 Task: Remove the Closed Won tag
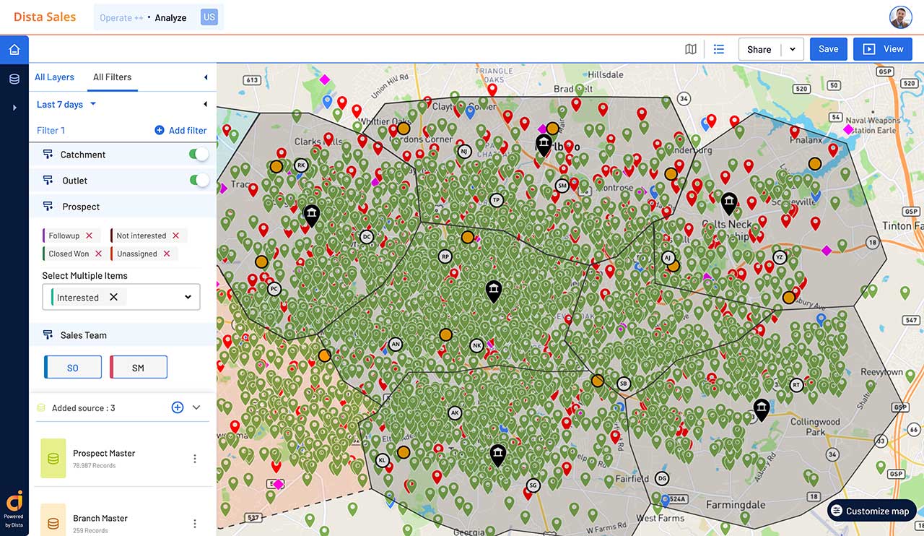pyautogui.click(x=98, y=254)
